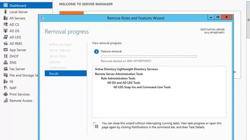
Task: Click the AD CS role icon
Action: coord(5,24)
